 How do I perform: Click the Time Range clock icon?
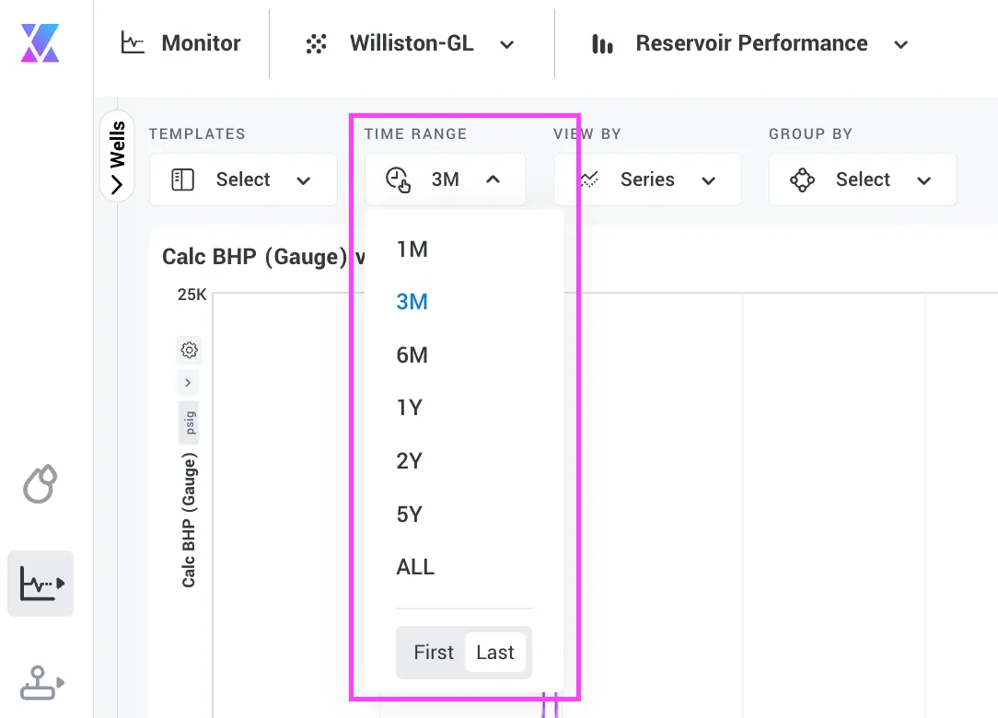(x=399, y=179)
